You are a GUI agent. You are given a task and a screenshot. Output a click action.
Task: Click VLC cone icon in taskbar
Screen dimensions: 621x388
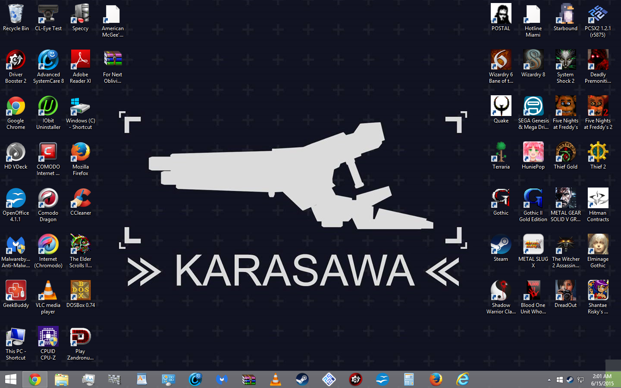pyautogui.click(x=275, y=379)
